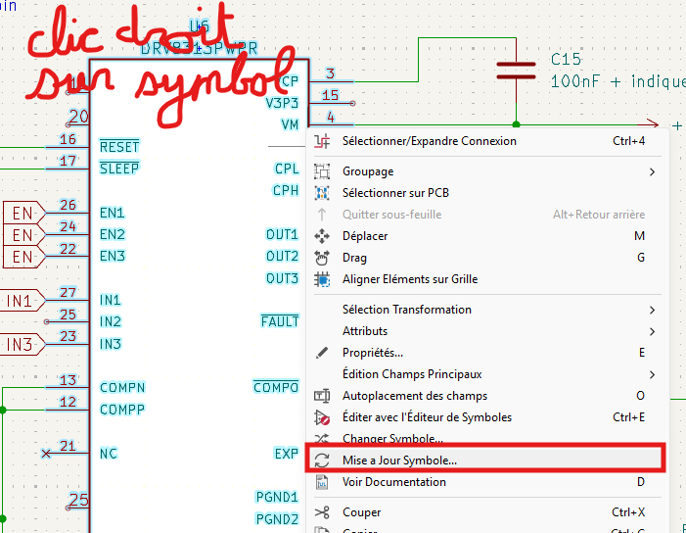Click the PGND1 pin label
The width and height of the screenshot is (686, 533).
(x=277, y=497)
